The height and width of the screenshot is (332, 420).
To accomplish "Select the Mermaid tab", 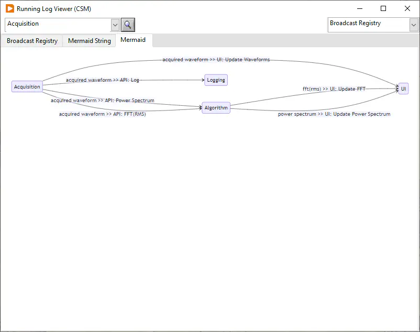I will click(x=133, y=40).
